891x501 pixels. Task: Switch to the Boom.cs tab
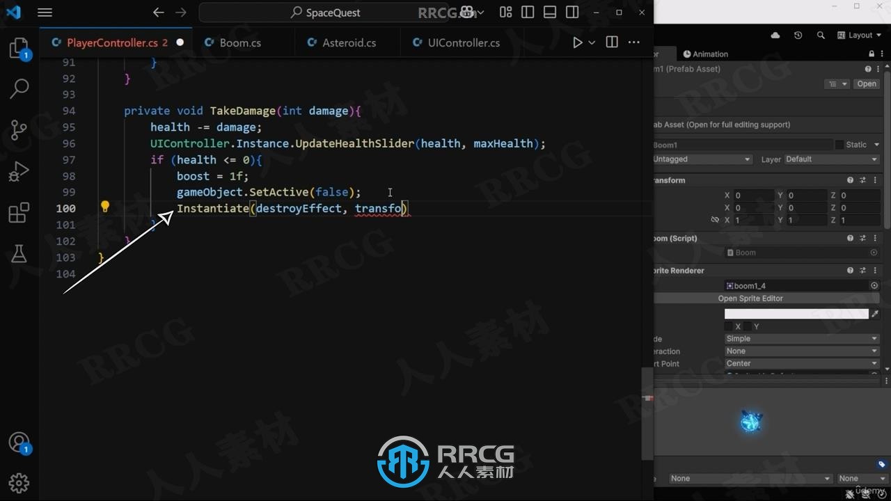(240, 42)
